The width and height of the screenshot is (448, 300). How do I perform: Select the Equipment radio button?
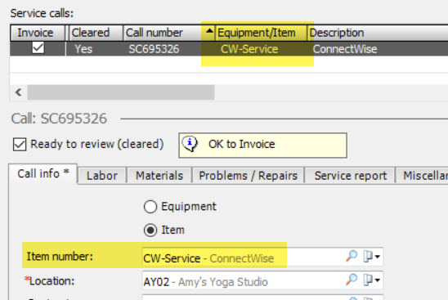click(x=150, y=207)
